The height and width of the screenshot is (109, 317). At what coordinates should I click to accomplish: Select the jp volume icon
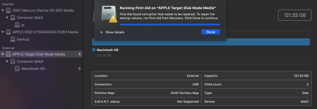click(x=17, y=25)
